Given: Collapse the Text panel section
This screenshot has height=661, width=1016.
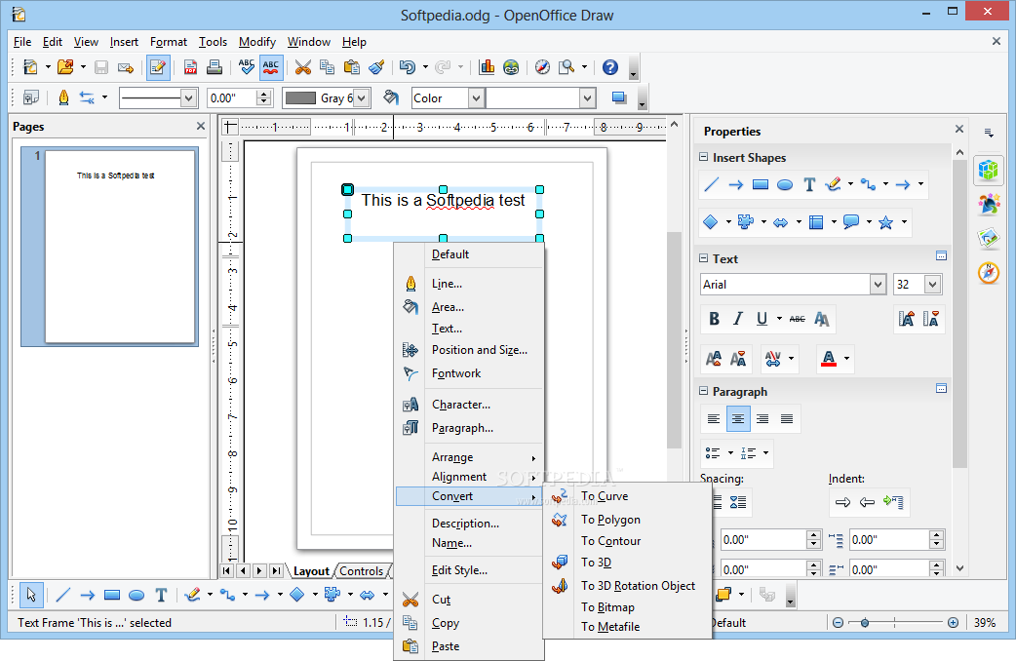Looking at the screenshot, I should [704, 258].
